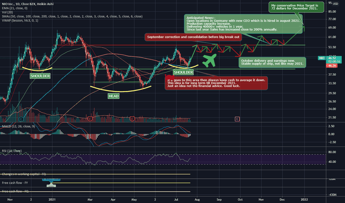Screen dimensions: 345x203
Task: Select the MACD (12, 26, close, 9) legend
Action: click(x=18, y=126)
